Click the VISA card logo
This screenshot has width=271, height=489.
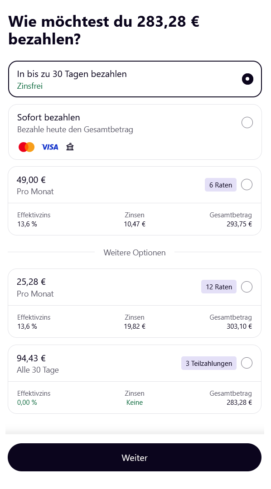click(x=50, y=147)
